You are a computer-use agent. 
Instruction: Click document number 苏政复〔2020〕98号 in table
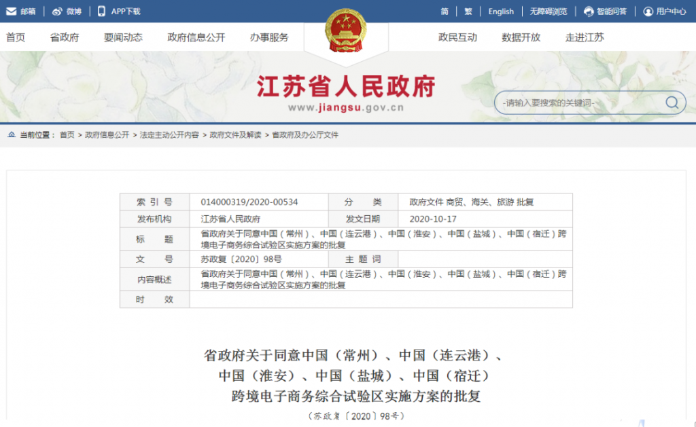(241, 259)
